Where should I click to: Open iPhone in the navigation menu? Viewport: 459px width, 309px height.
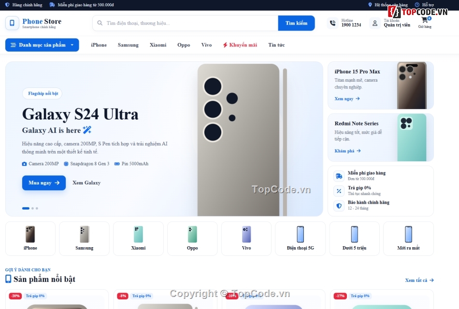99,45
